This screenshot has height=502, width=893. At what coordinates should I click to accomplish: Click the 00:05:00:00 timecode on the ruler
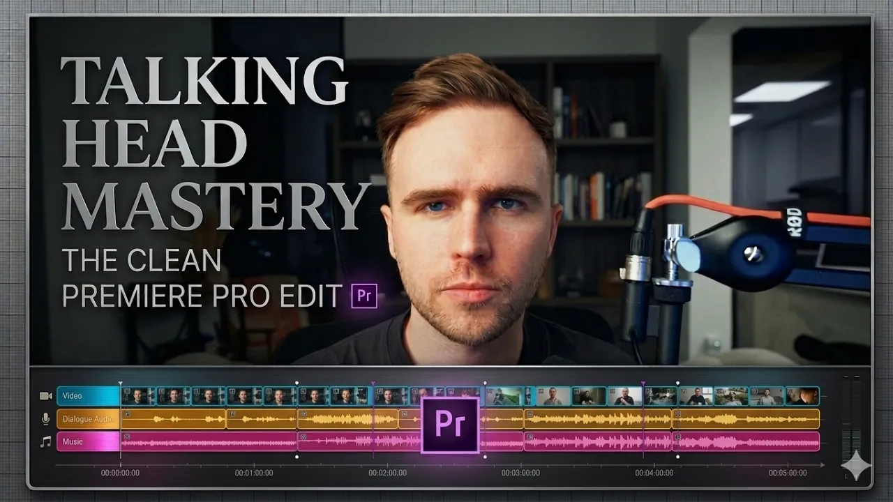(x=788, y=473)
